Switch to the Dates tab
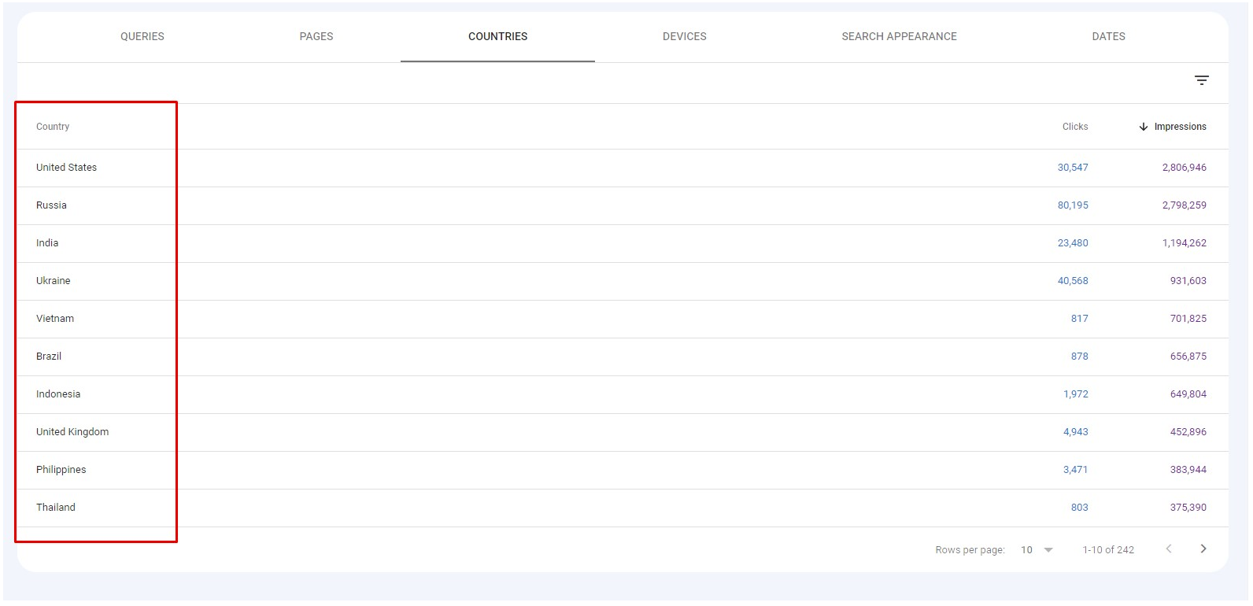Image resolution: width=1253 pixels, height=606 pixels. click(x=1108, y=36)
